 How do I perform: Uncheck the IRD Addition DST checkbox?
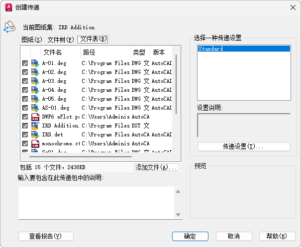pos(25,125)
